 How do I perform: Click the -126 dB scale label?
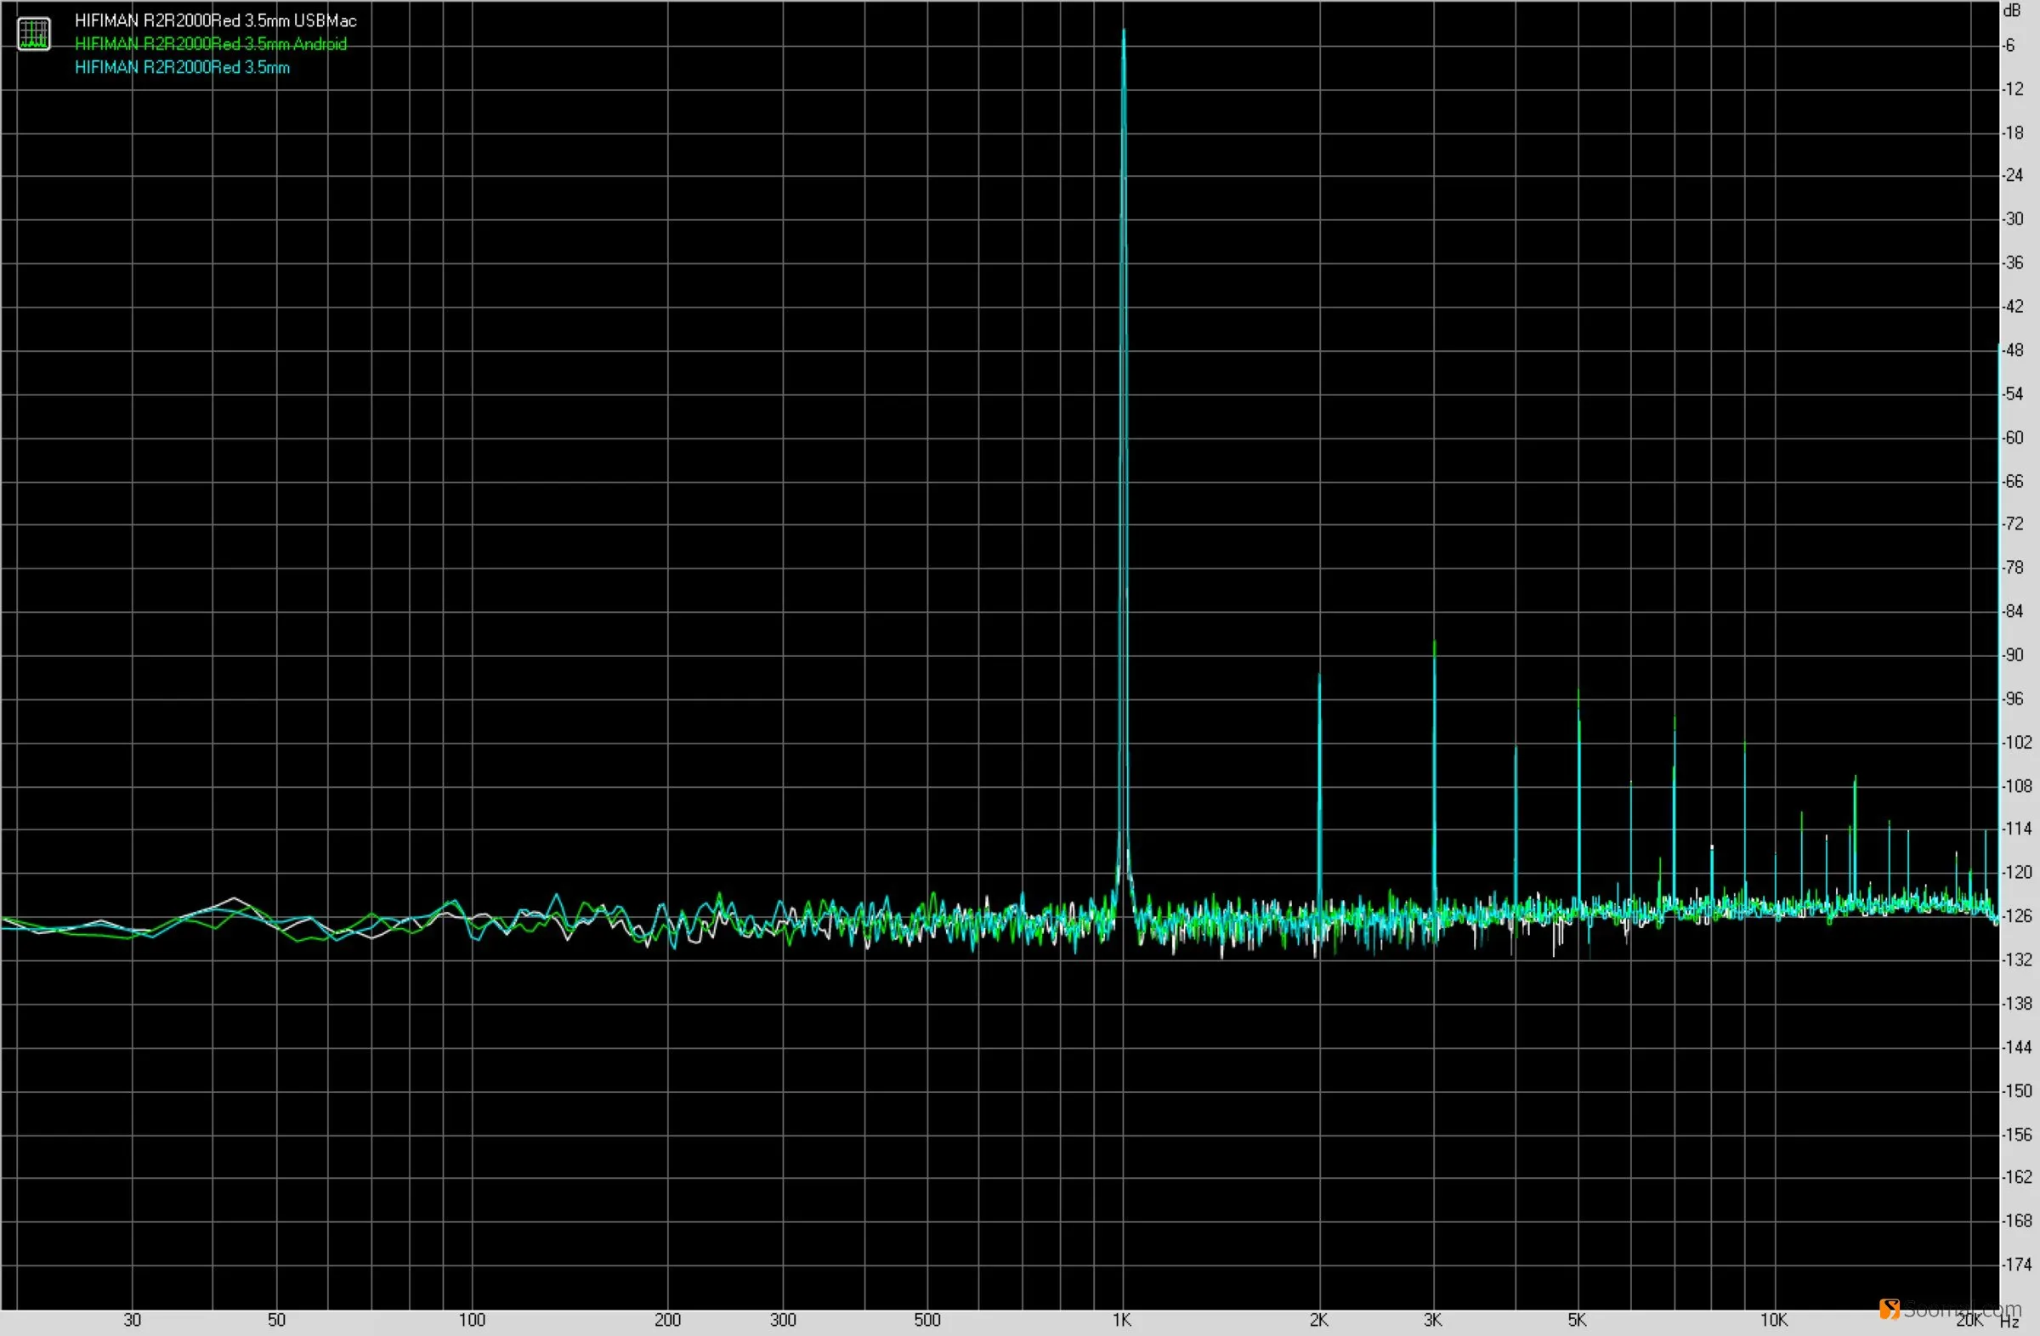(x=2017, y=916)
